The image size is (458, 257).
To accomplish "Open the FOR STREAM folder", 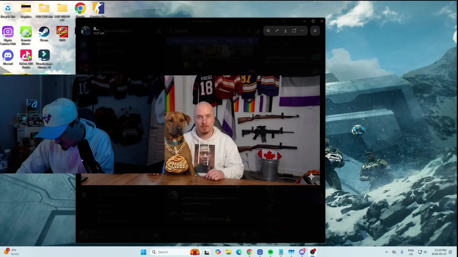I will point(44,10).
